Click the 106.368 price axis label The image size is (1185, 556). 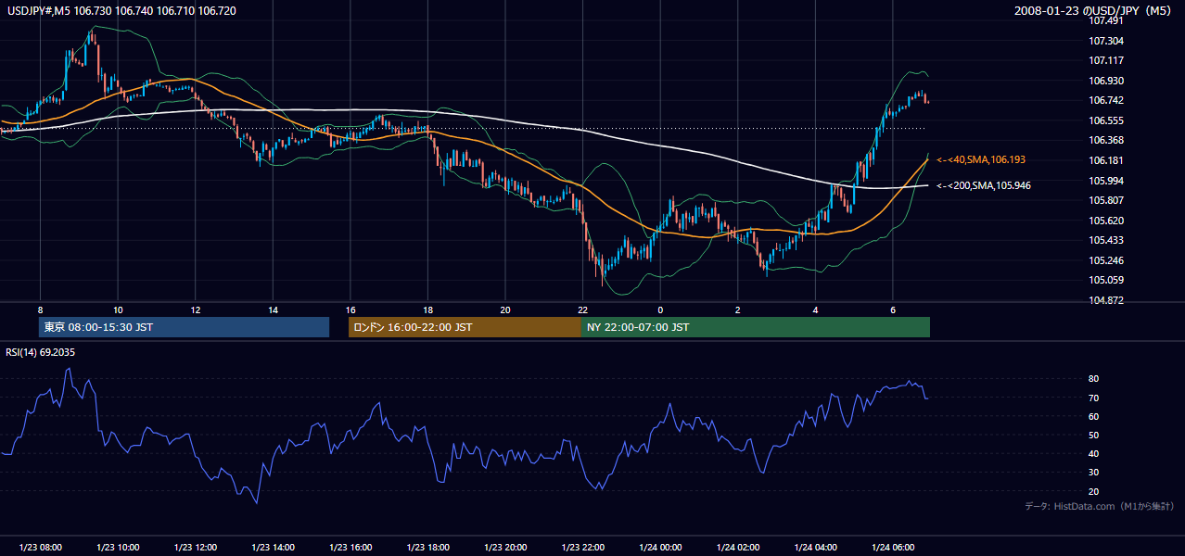(x=1106, y=141)
